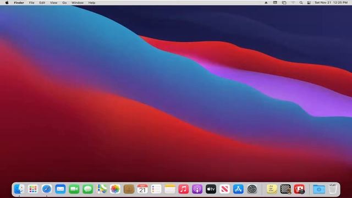Launch Maps from the Dock
The height and width of the screenshot is (198, 352).
(101, 189)
